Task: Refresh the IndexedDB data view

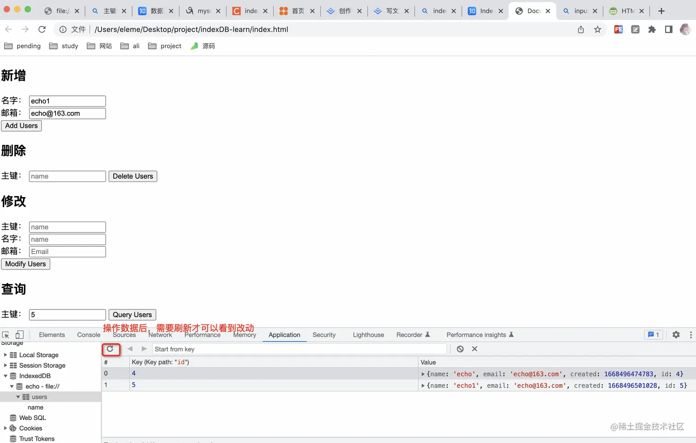Action: (110, 349)
